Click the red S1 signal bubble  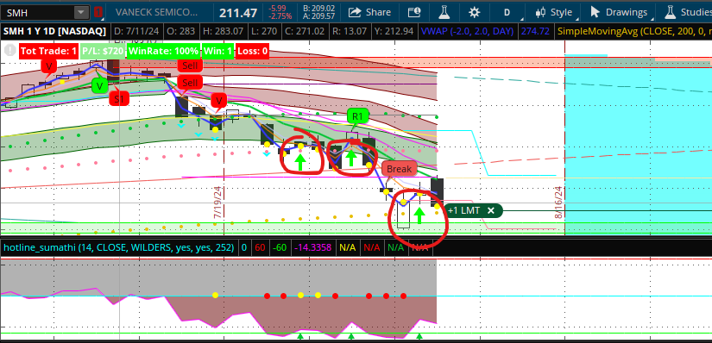118,99
